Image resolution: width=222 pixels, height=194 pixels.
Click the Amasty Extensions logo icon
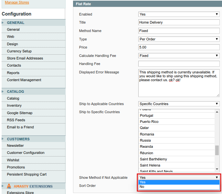click(x=9, y=186)
